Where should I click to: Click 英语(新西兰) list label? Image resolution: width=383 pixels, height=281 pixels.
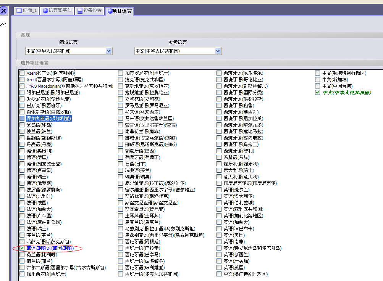click(237, 255)
